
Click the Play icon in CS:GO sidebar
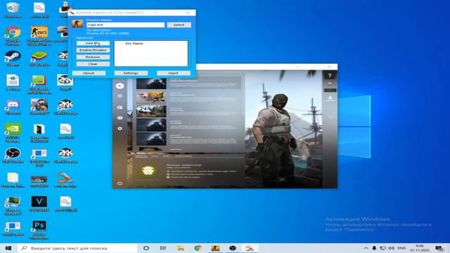[x=120, y=86]
